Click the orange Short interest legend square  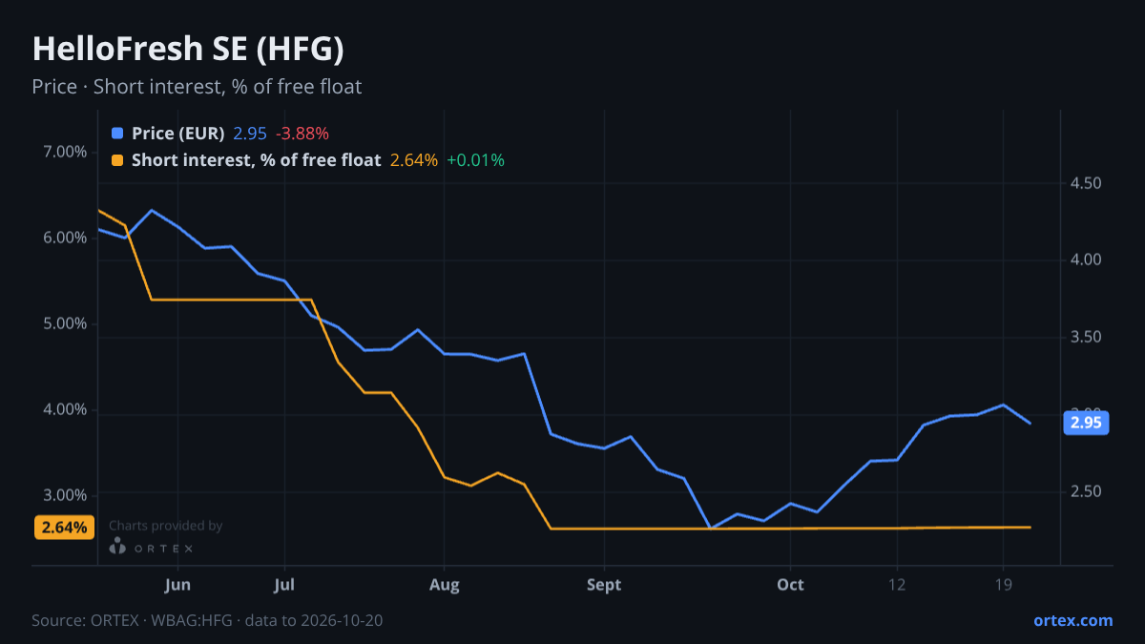tap(117, 160)
